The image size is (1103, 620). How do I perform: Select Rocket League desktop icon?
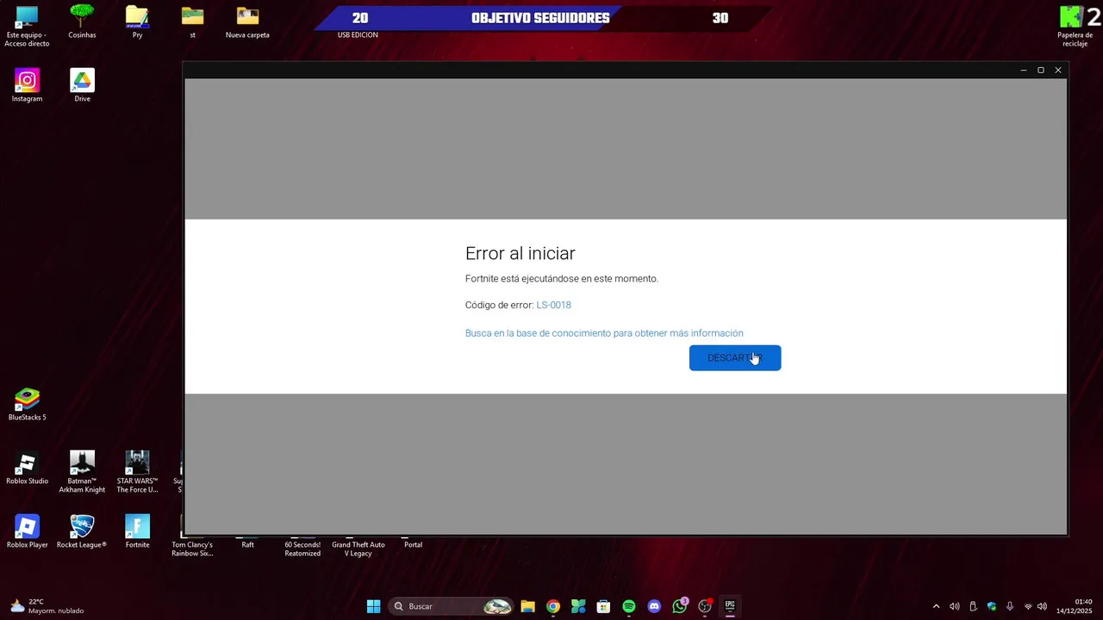click(x=82, y=531)
